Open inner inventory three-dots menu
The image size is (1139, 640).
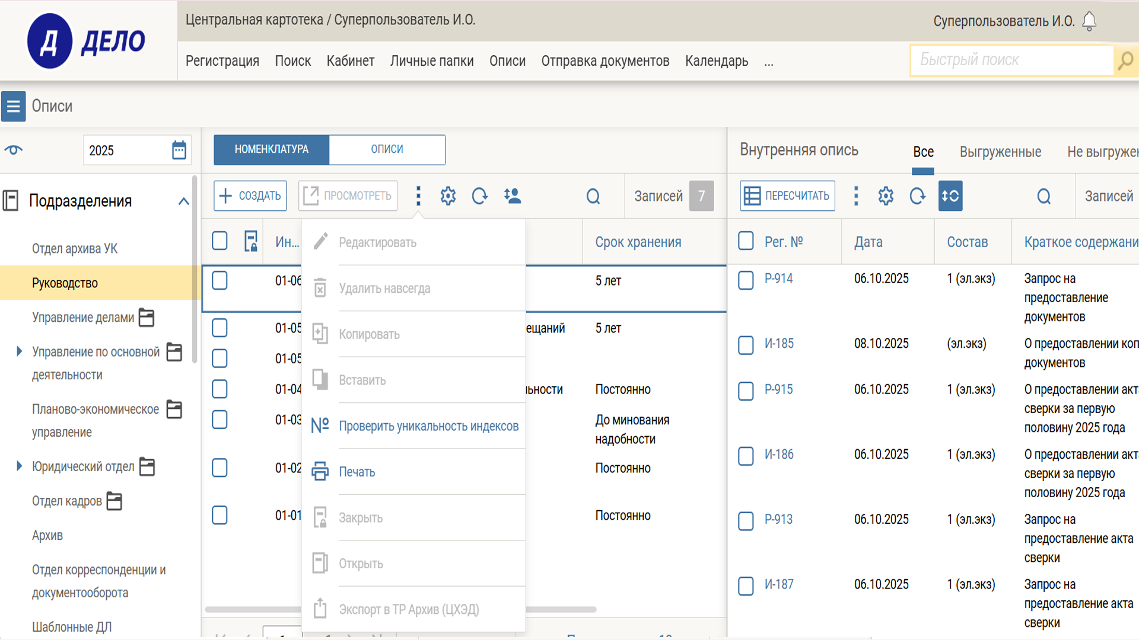[855, 196]
